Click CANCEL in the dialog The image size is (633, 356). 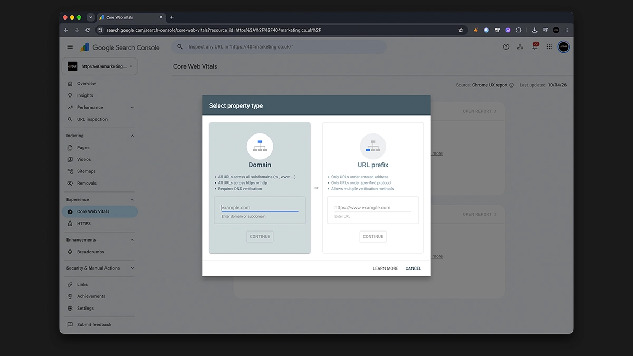[414, 268]
